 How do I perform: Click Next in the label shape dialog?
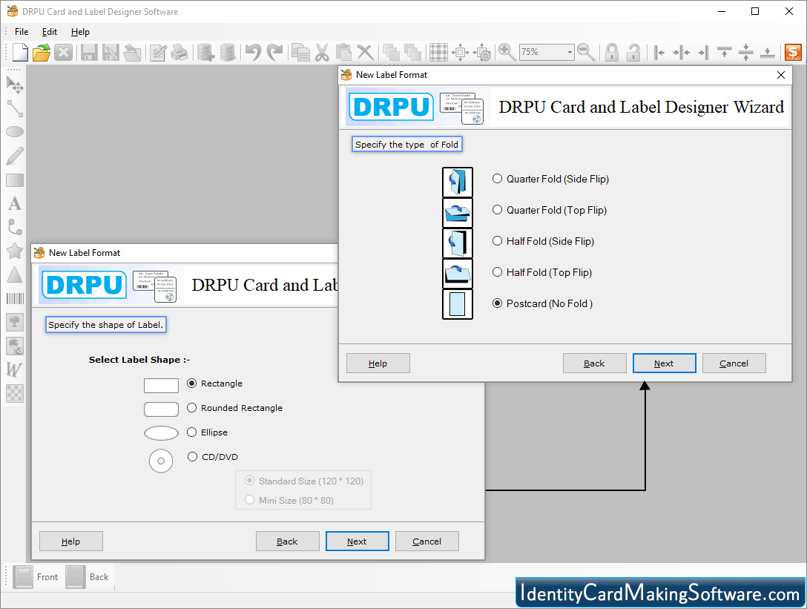[x=358, y=541]
